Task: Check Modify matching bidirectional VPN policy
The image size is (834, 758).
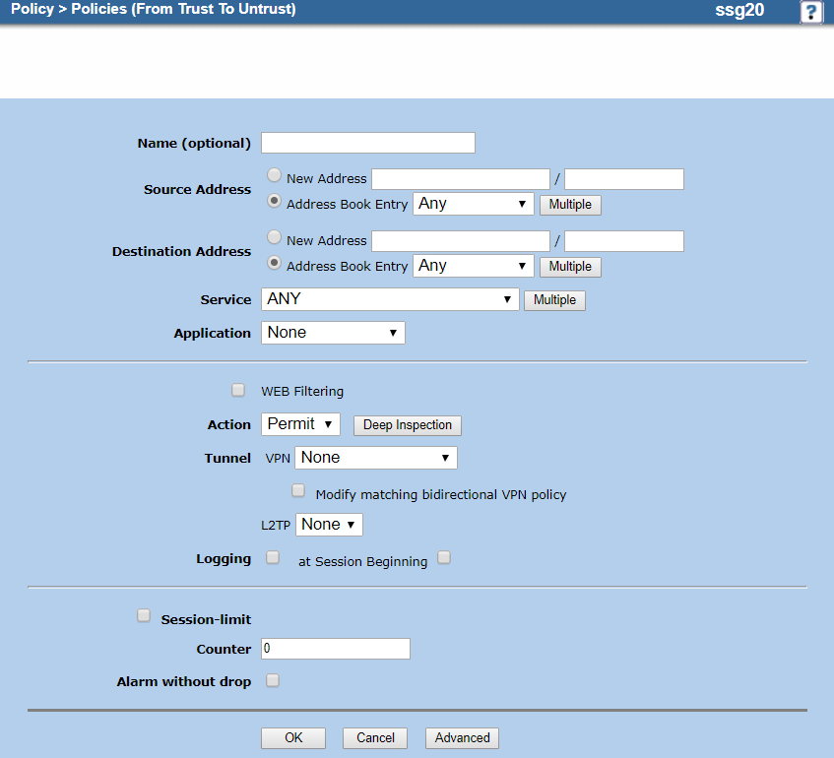Action: (x=298, y=490)
